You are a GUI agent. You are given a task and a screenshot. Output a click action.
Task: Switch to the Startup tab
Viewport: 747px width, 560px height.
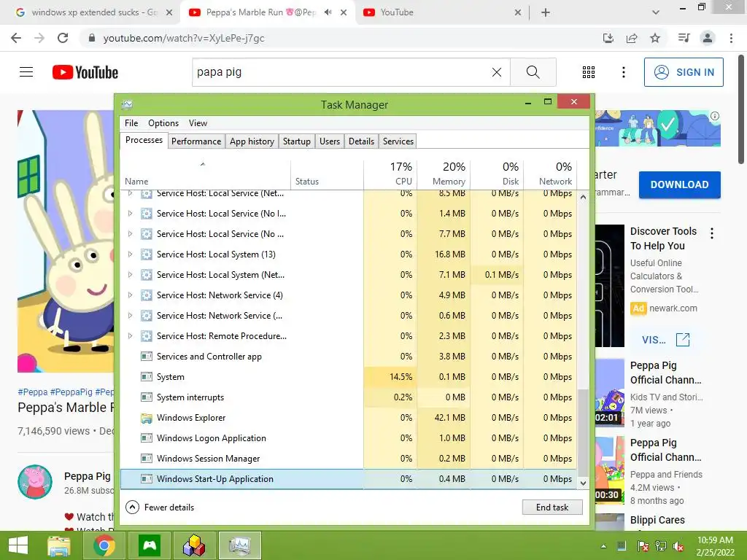pos(297,141)
